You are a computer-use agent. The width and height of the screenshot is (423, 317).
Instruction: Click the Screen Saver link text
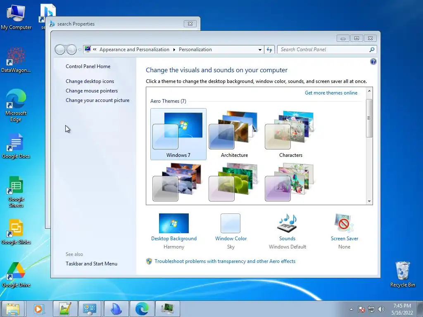[x=344, y=239]
